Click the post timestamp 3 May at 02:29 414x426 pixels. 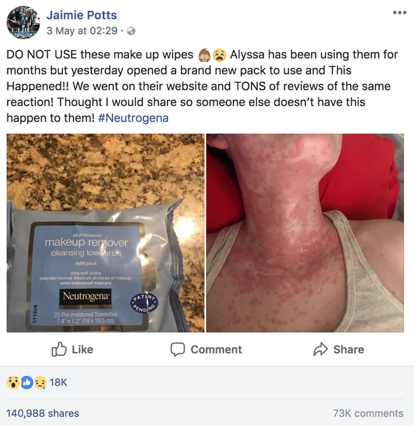tap(82, 31)
